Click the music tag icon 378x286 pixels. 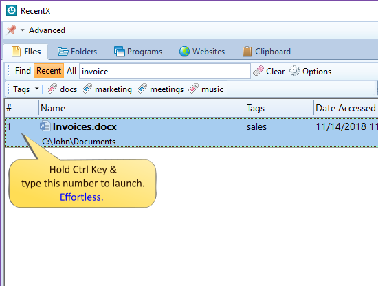point(194,89)
